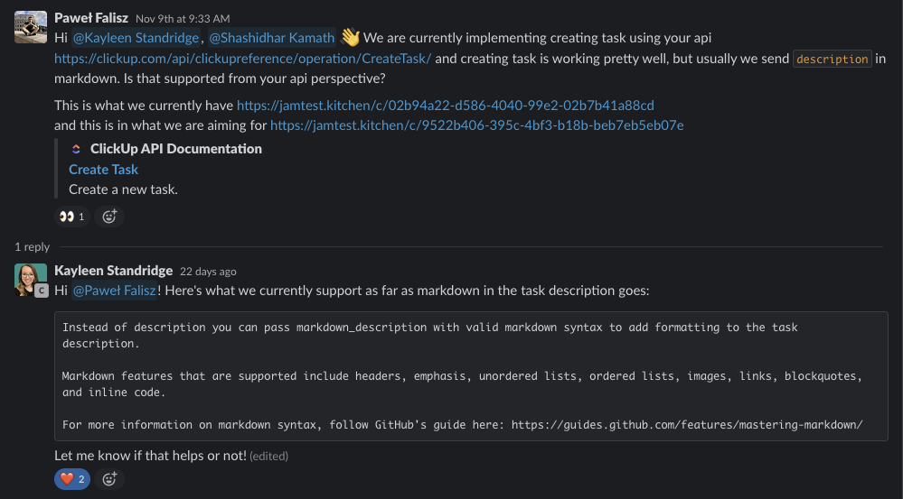Click the @Kayleen Standridge mention
903x499 pixels.
coord(136,38)
